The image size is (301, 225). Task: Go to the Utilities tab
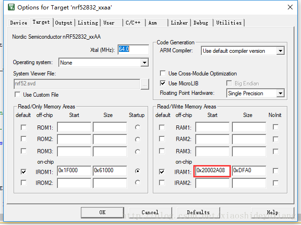coord(229,23)
